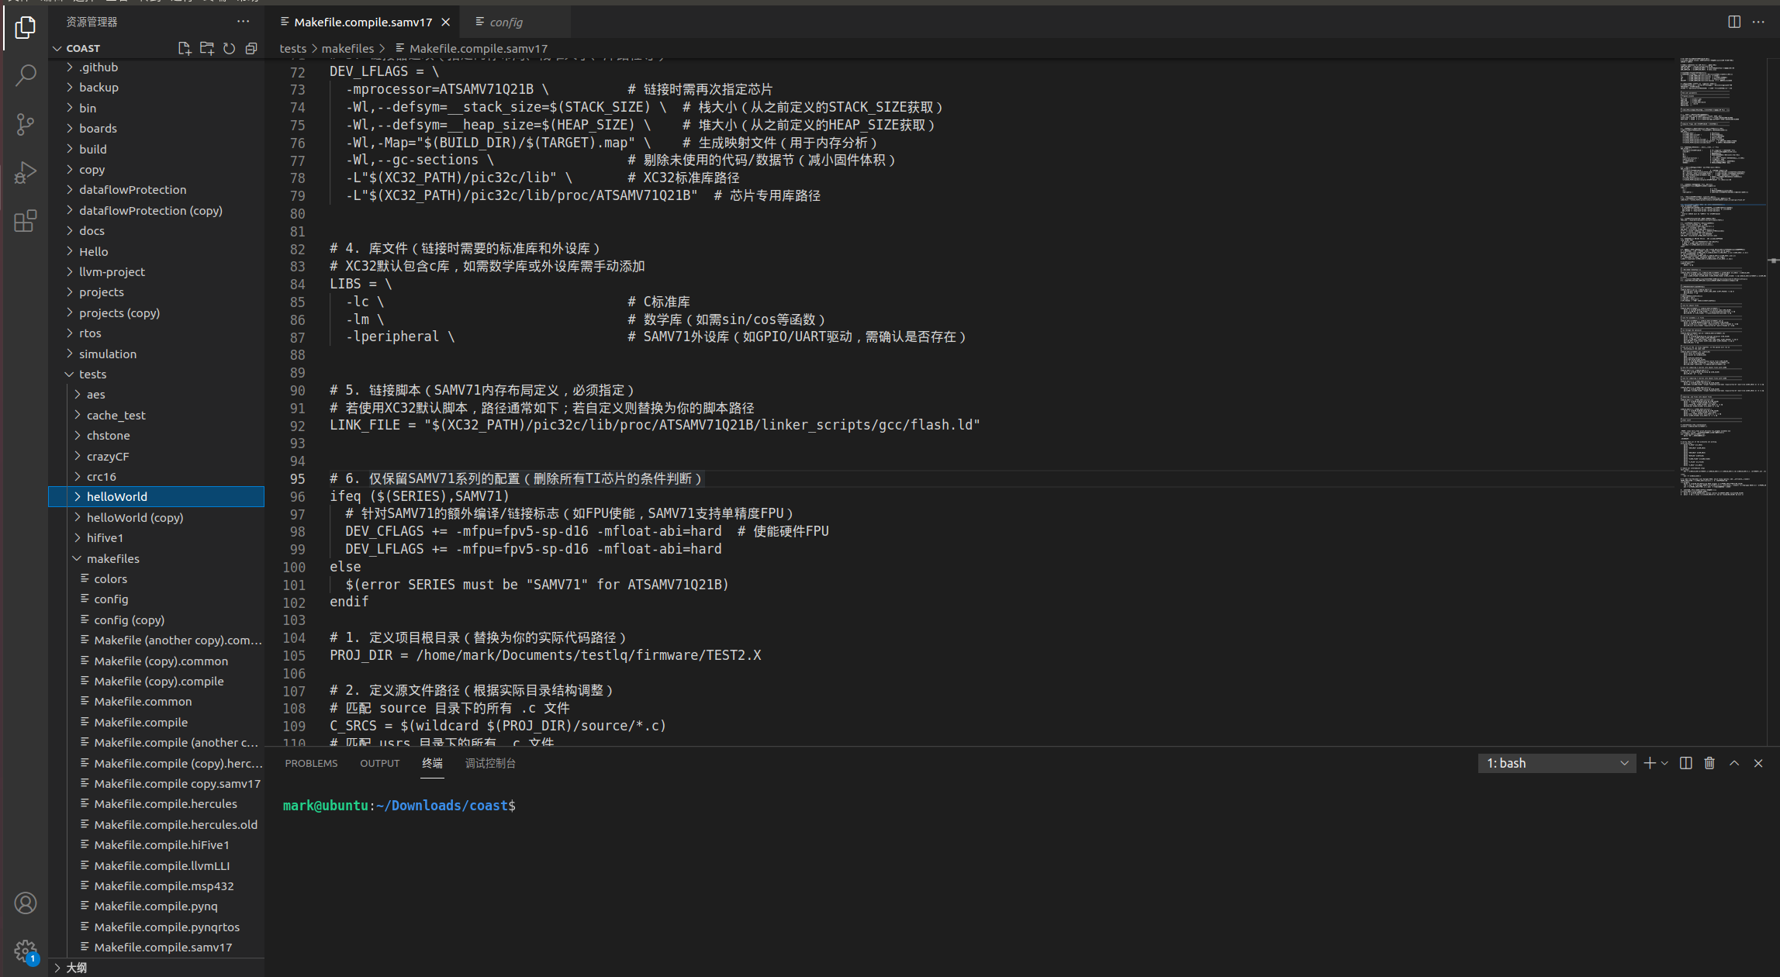The height and width of the screenshot is (977, 1780).
Task: Open the Run and Debug view
Action: click(26, 172)
